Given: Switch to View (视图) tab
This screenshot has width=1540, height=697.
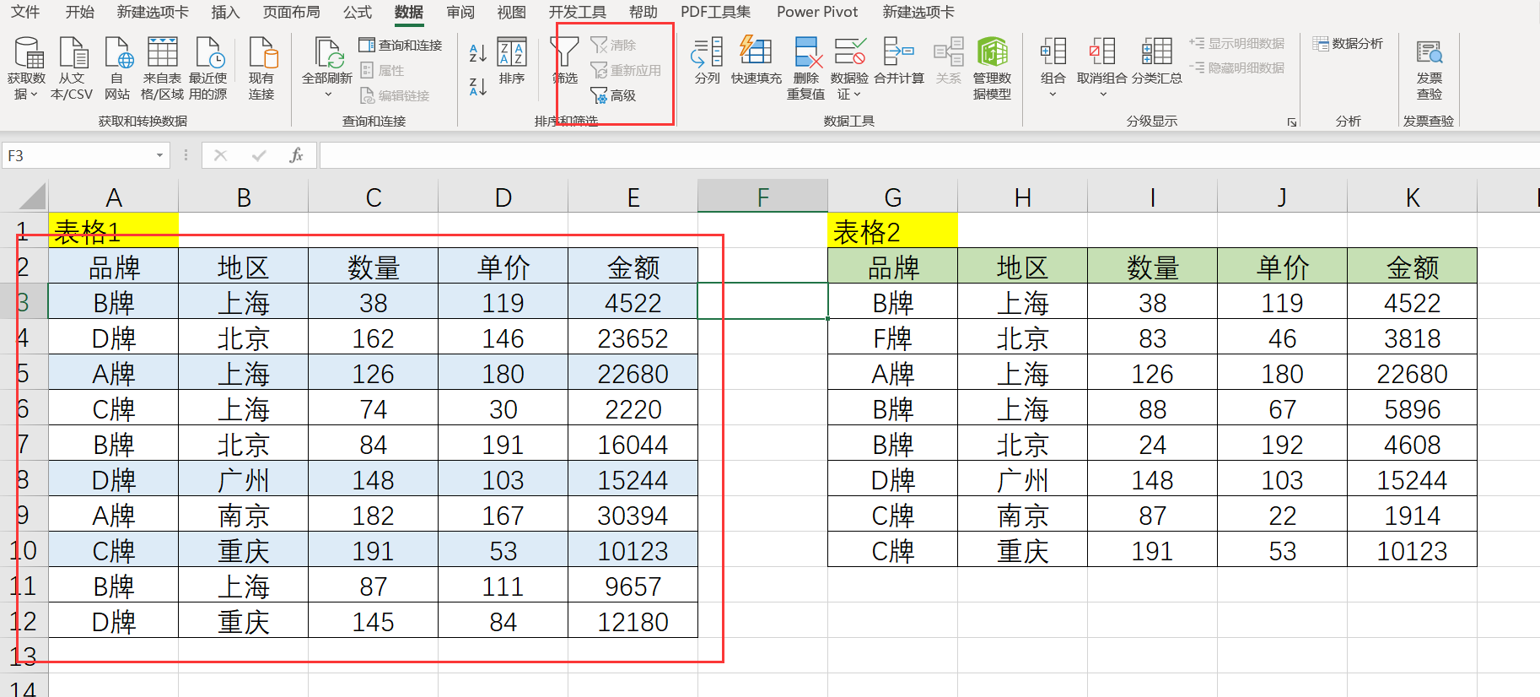Looking at the screenshot, I should pos(511,12).
